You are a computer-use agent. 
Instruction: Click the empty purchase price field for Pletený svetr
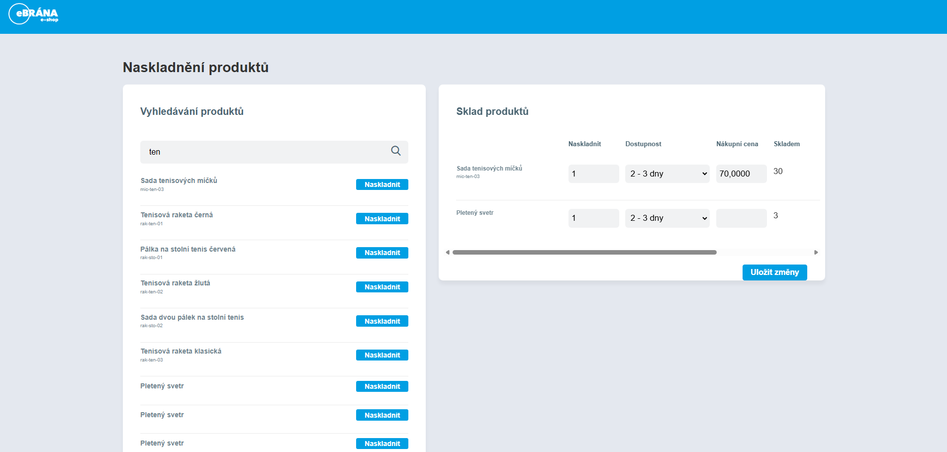[741, 218]
